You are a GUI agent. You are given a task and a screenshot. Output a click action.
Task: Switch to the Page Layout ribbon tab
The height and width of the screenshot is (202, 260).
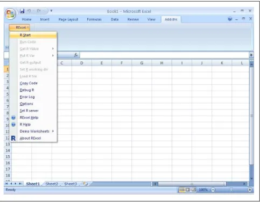(68, 19)
